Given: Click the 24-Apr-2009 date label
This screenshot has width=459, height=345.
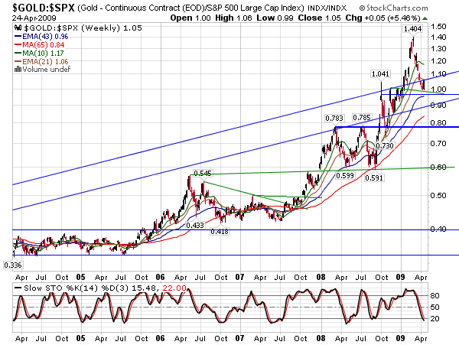Looking at the screenshot, I should point(24,17).
